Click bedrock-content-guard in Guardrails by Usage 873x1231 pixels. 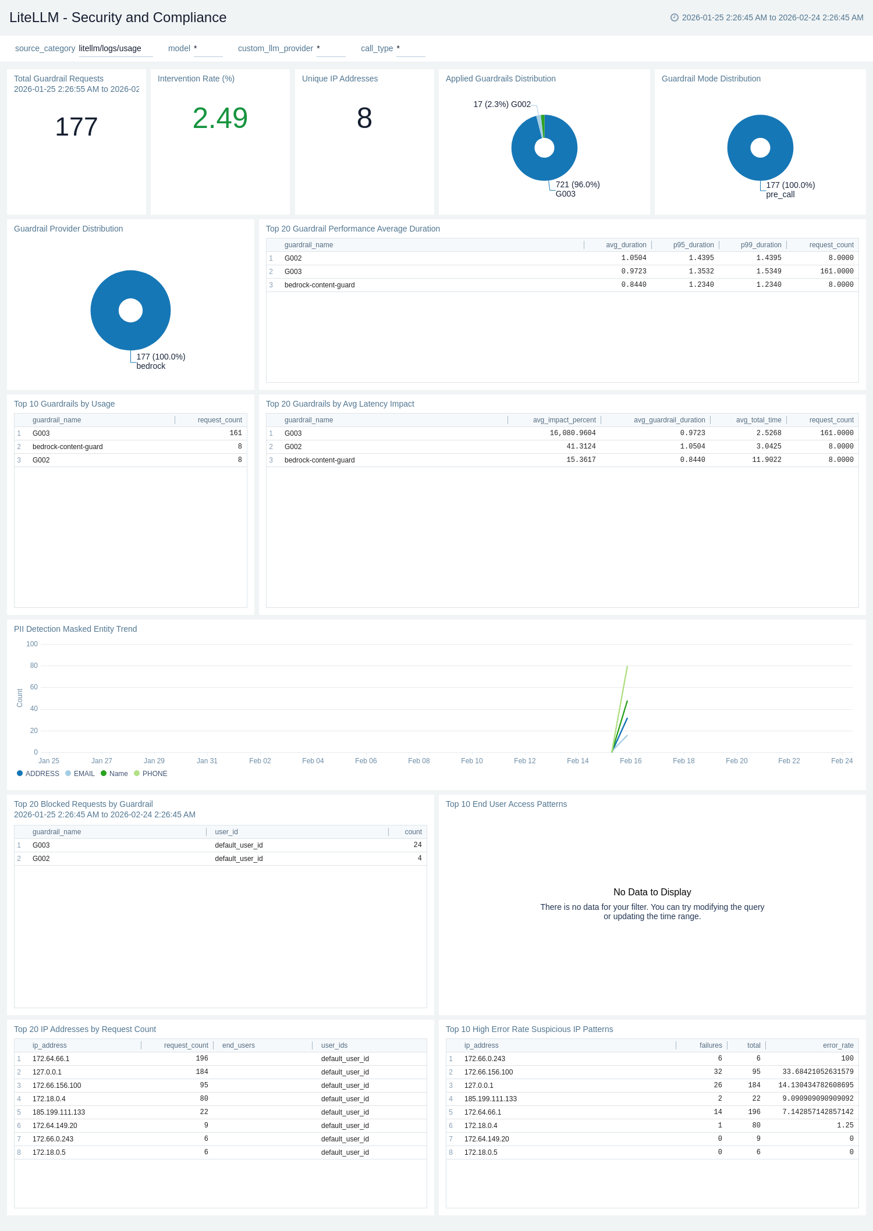tap(68, 447)
